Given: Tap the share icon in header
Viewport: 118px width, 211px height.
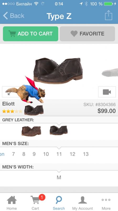Looking at the screenshot, I should pyautogui.click(x=109, y=15).
